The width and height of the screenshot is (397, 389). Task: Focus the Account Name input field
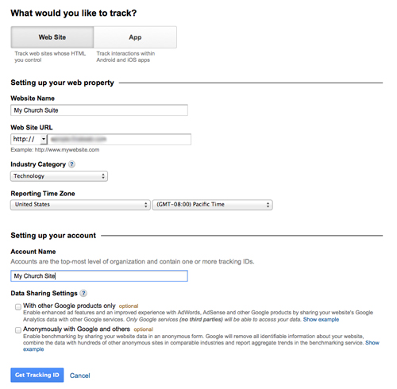[99, 275]
